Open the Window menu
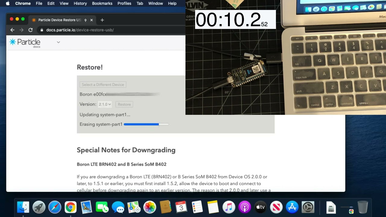Screen dimensions: 386x217 pos(156,3)
